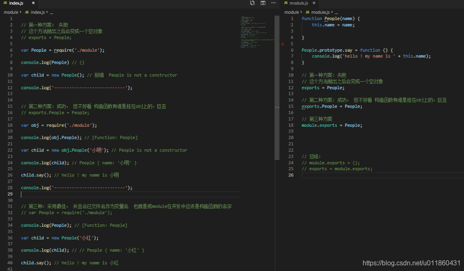Click the line "console.log(People); // [Function: People]"
Screen dimensions: 464x271
[74, 226]
